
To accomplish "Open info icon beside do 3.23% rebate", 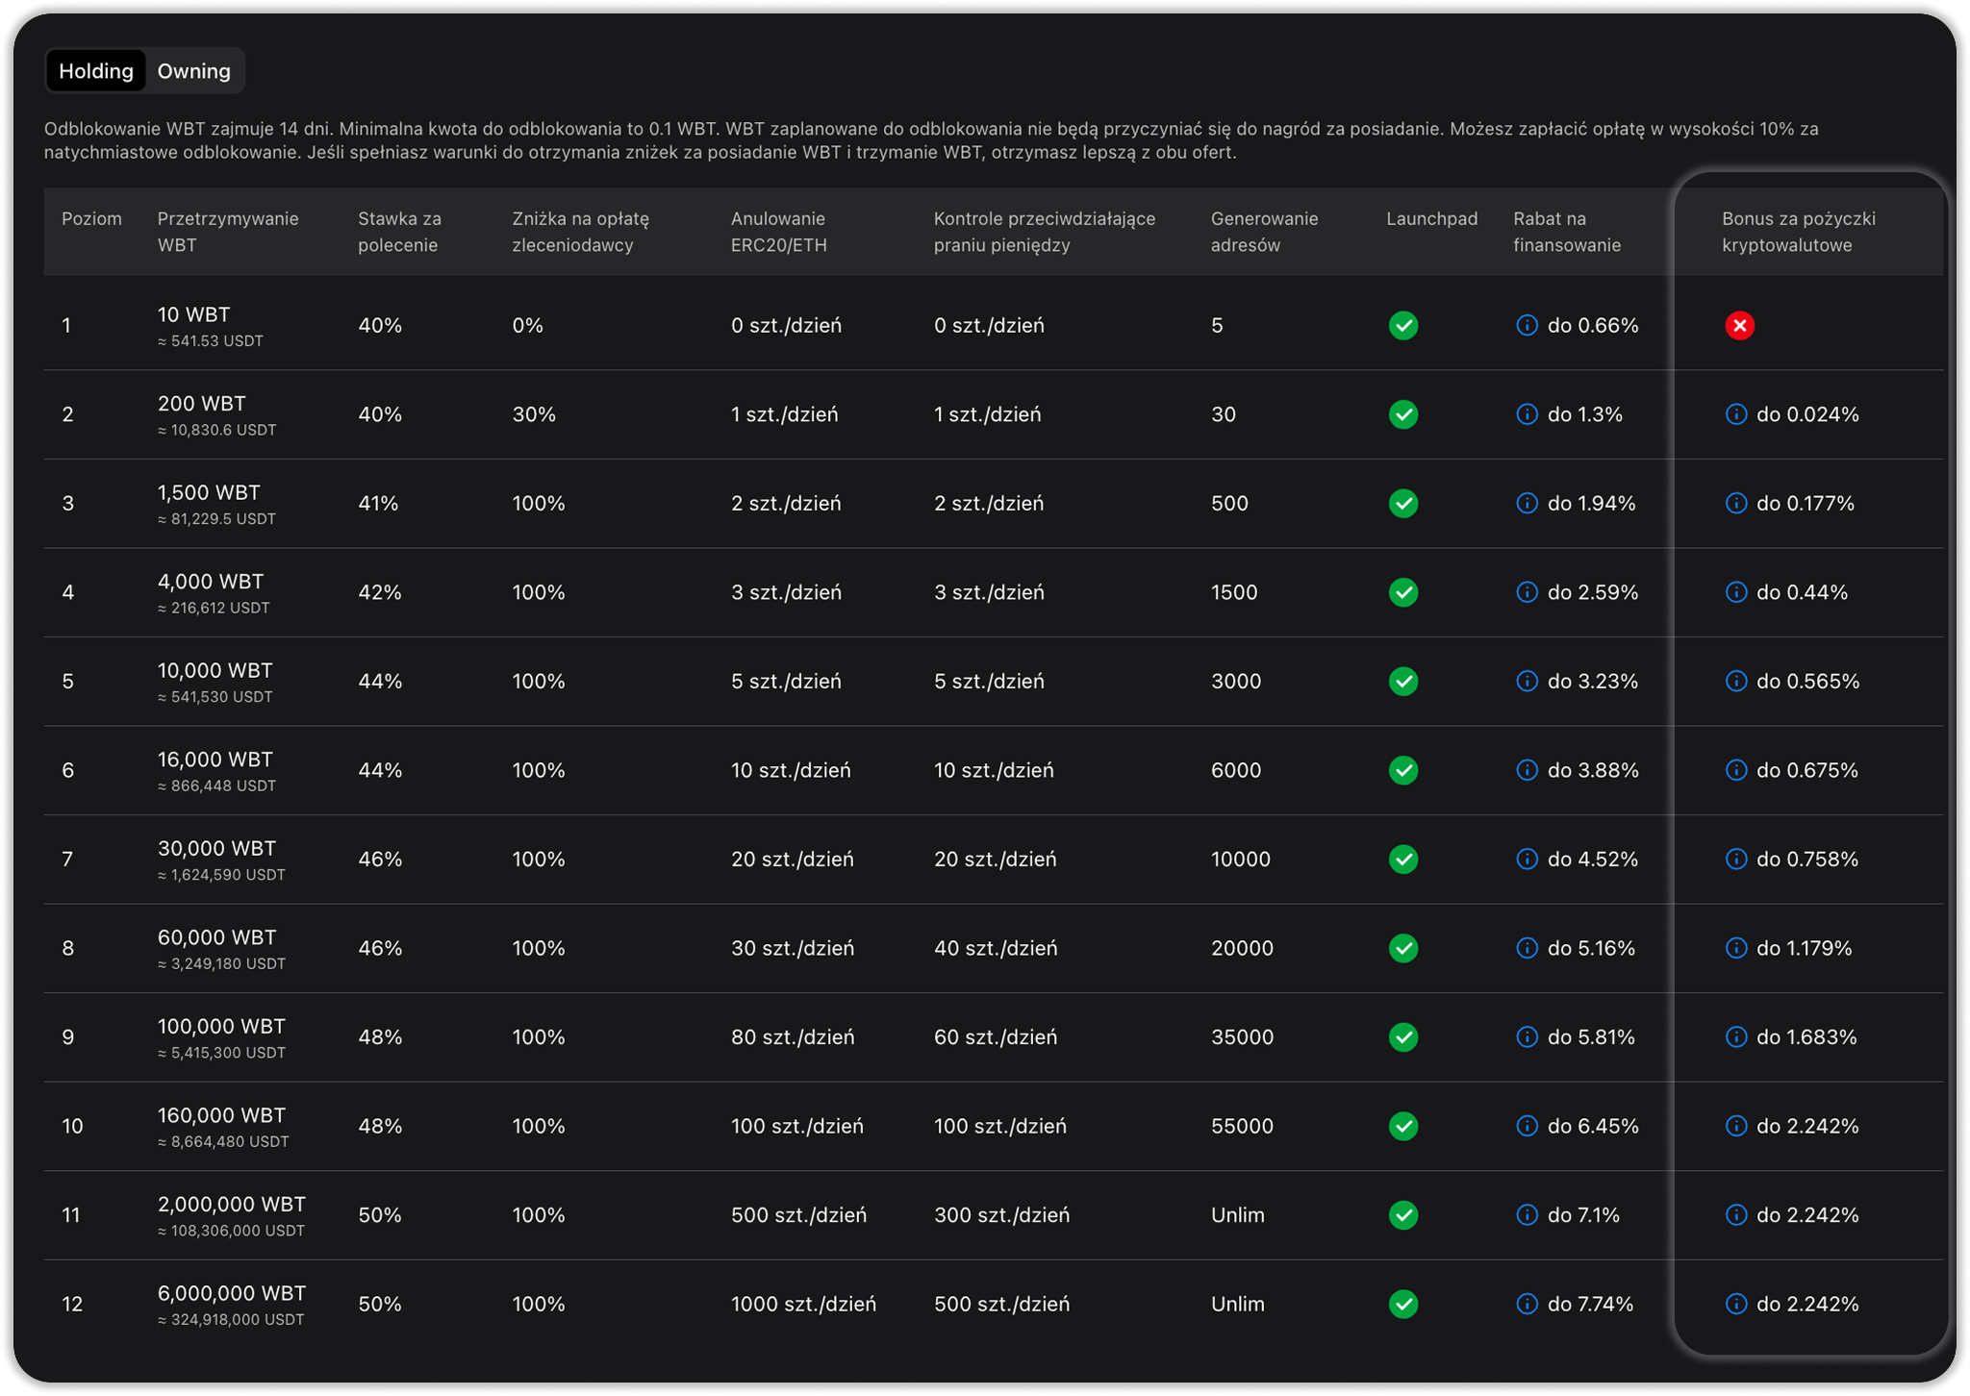I will pos(1527,681).
